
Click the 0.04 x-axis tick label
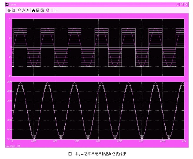[184, 141]
